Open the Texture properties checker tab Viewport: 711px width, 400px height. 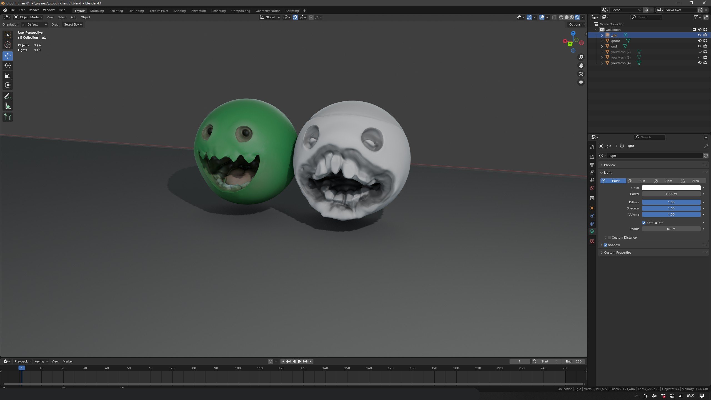pos(592,241)
